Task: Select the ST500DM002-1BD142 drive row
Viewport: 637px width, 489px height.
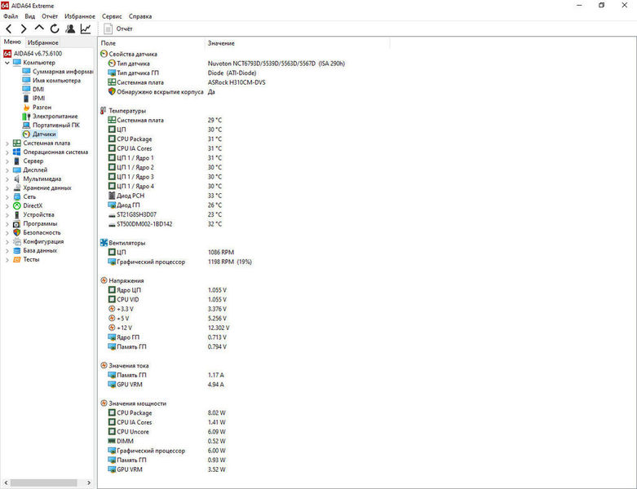Action: click(165, 224)
